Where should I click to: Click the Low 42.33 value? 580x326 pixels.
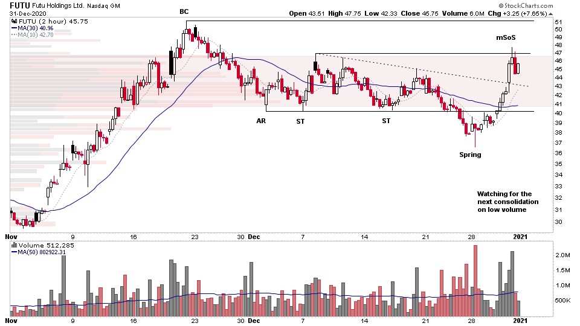(381, 14)
